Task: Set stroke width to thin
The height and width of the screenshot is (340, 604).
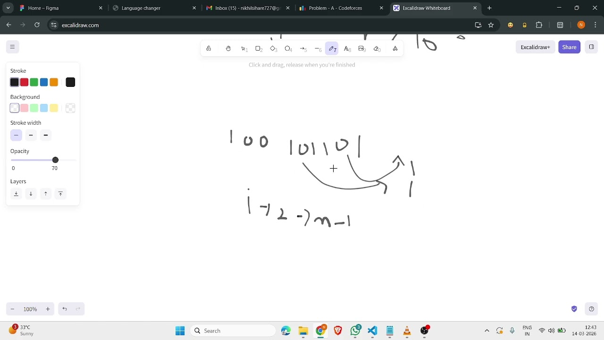Action: (16, 135)
